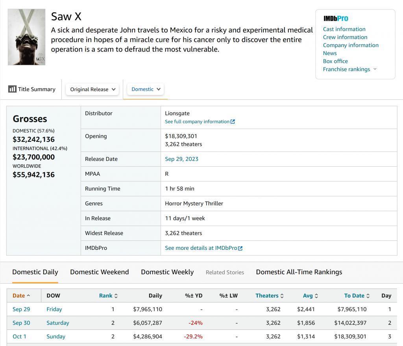Open the Cast information link
Screen dimensions: 403x346
click(x=344, y=29)
